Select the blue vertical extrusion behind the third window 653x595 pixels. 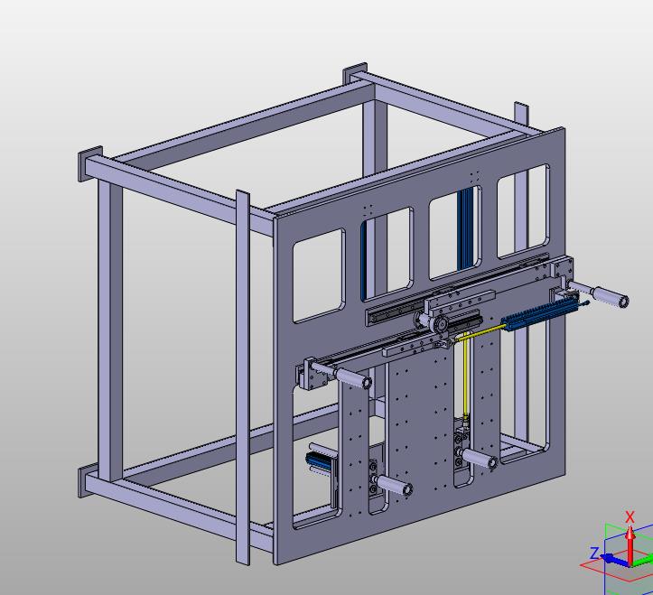tap(466, 228)
